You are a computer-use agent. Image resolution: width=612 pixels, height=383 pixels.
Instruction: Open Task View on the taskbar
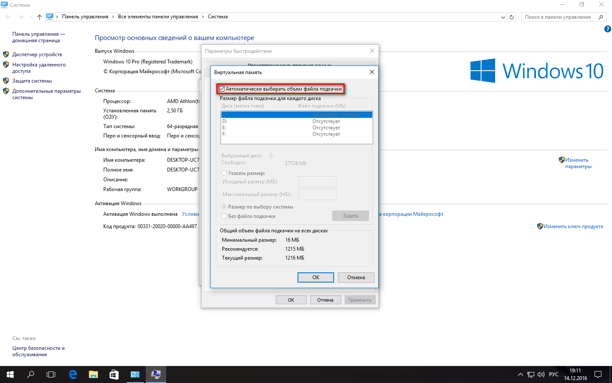point(51,374)
